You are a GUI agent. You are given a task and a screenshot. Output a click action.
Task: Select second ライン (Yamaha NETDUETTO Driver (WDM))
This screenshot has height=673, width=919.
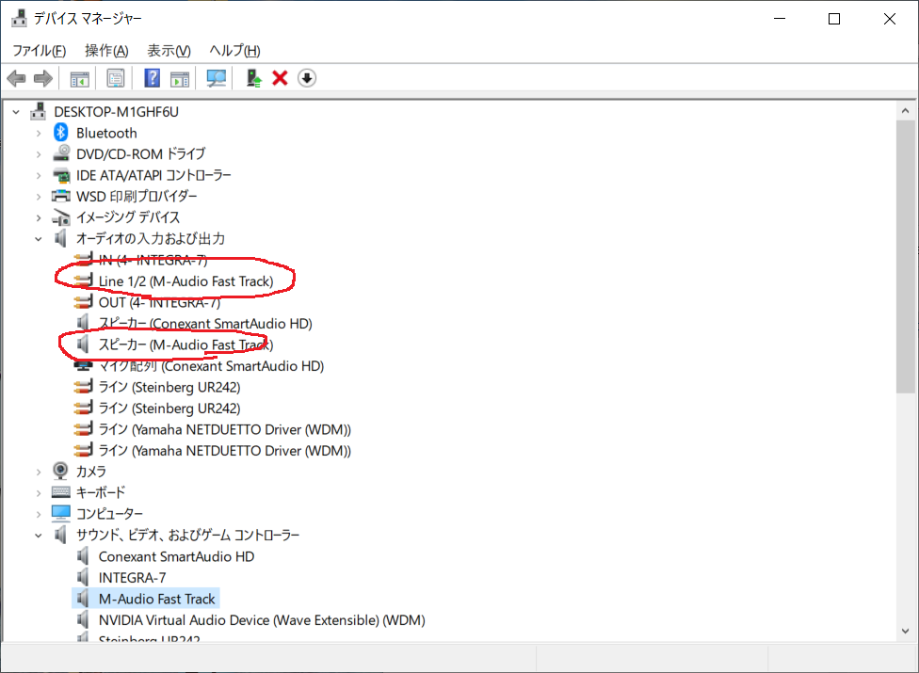(x=224, y=451)
